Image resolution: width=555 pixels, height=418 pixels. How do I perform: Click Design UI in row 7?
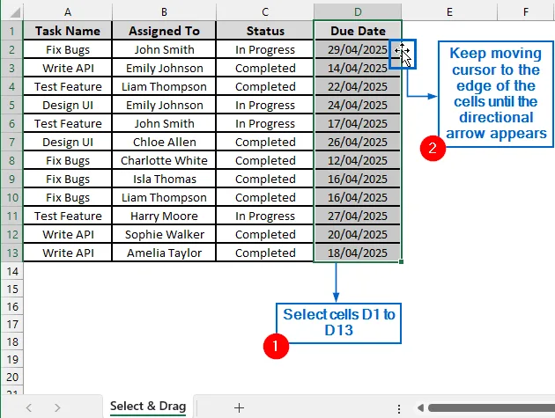click(x=68, y=142)
